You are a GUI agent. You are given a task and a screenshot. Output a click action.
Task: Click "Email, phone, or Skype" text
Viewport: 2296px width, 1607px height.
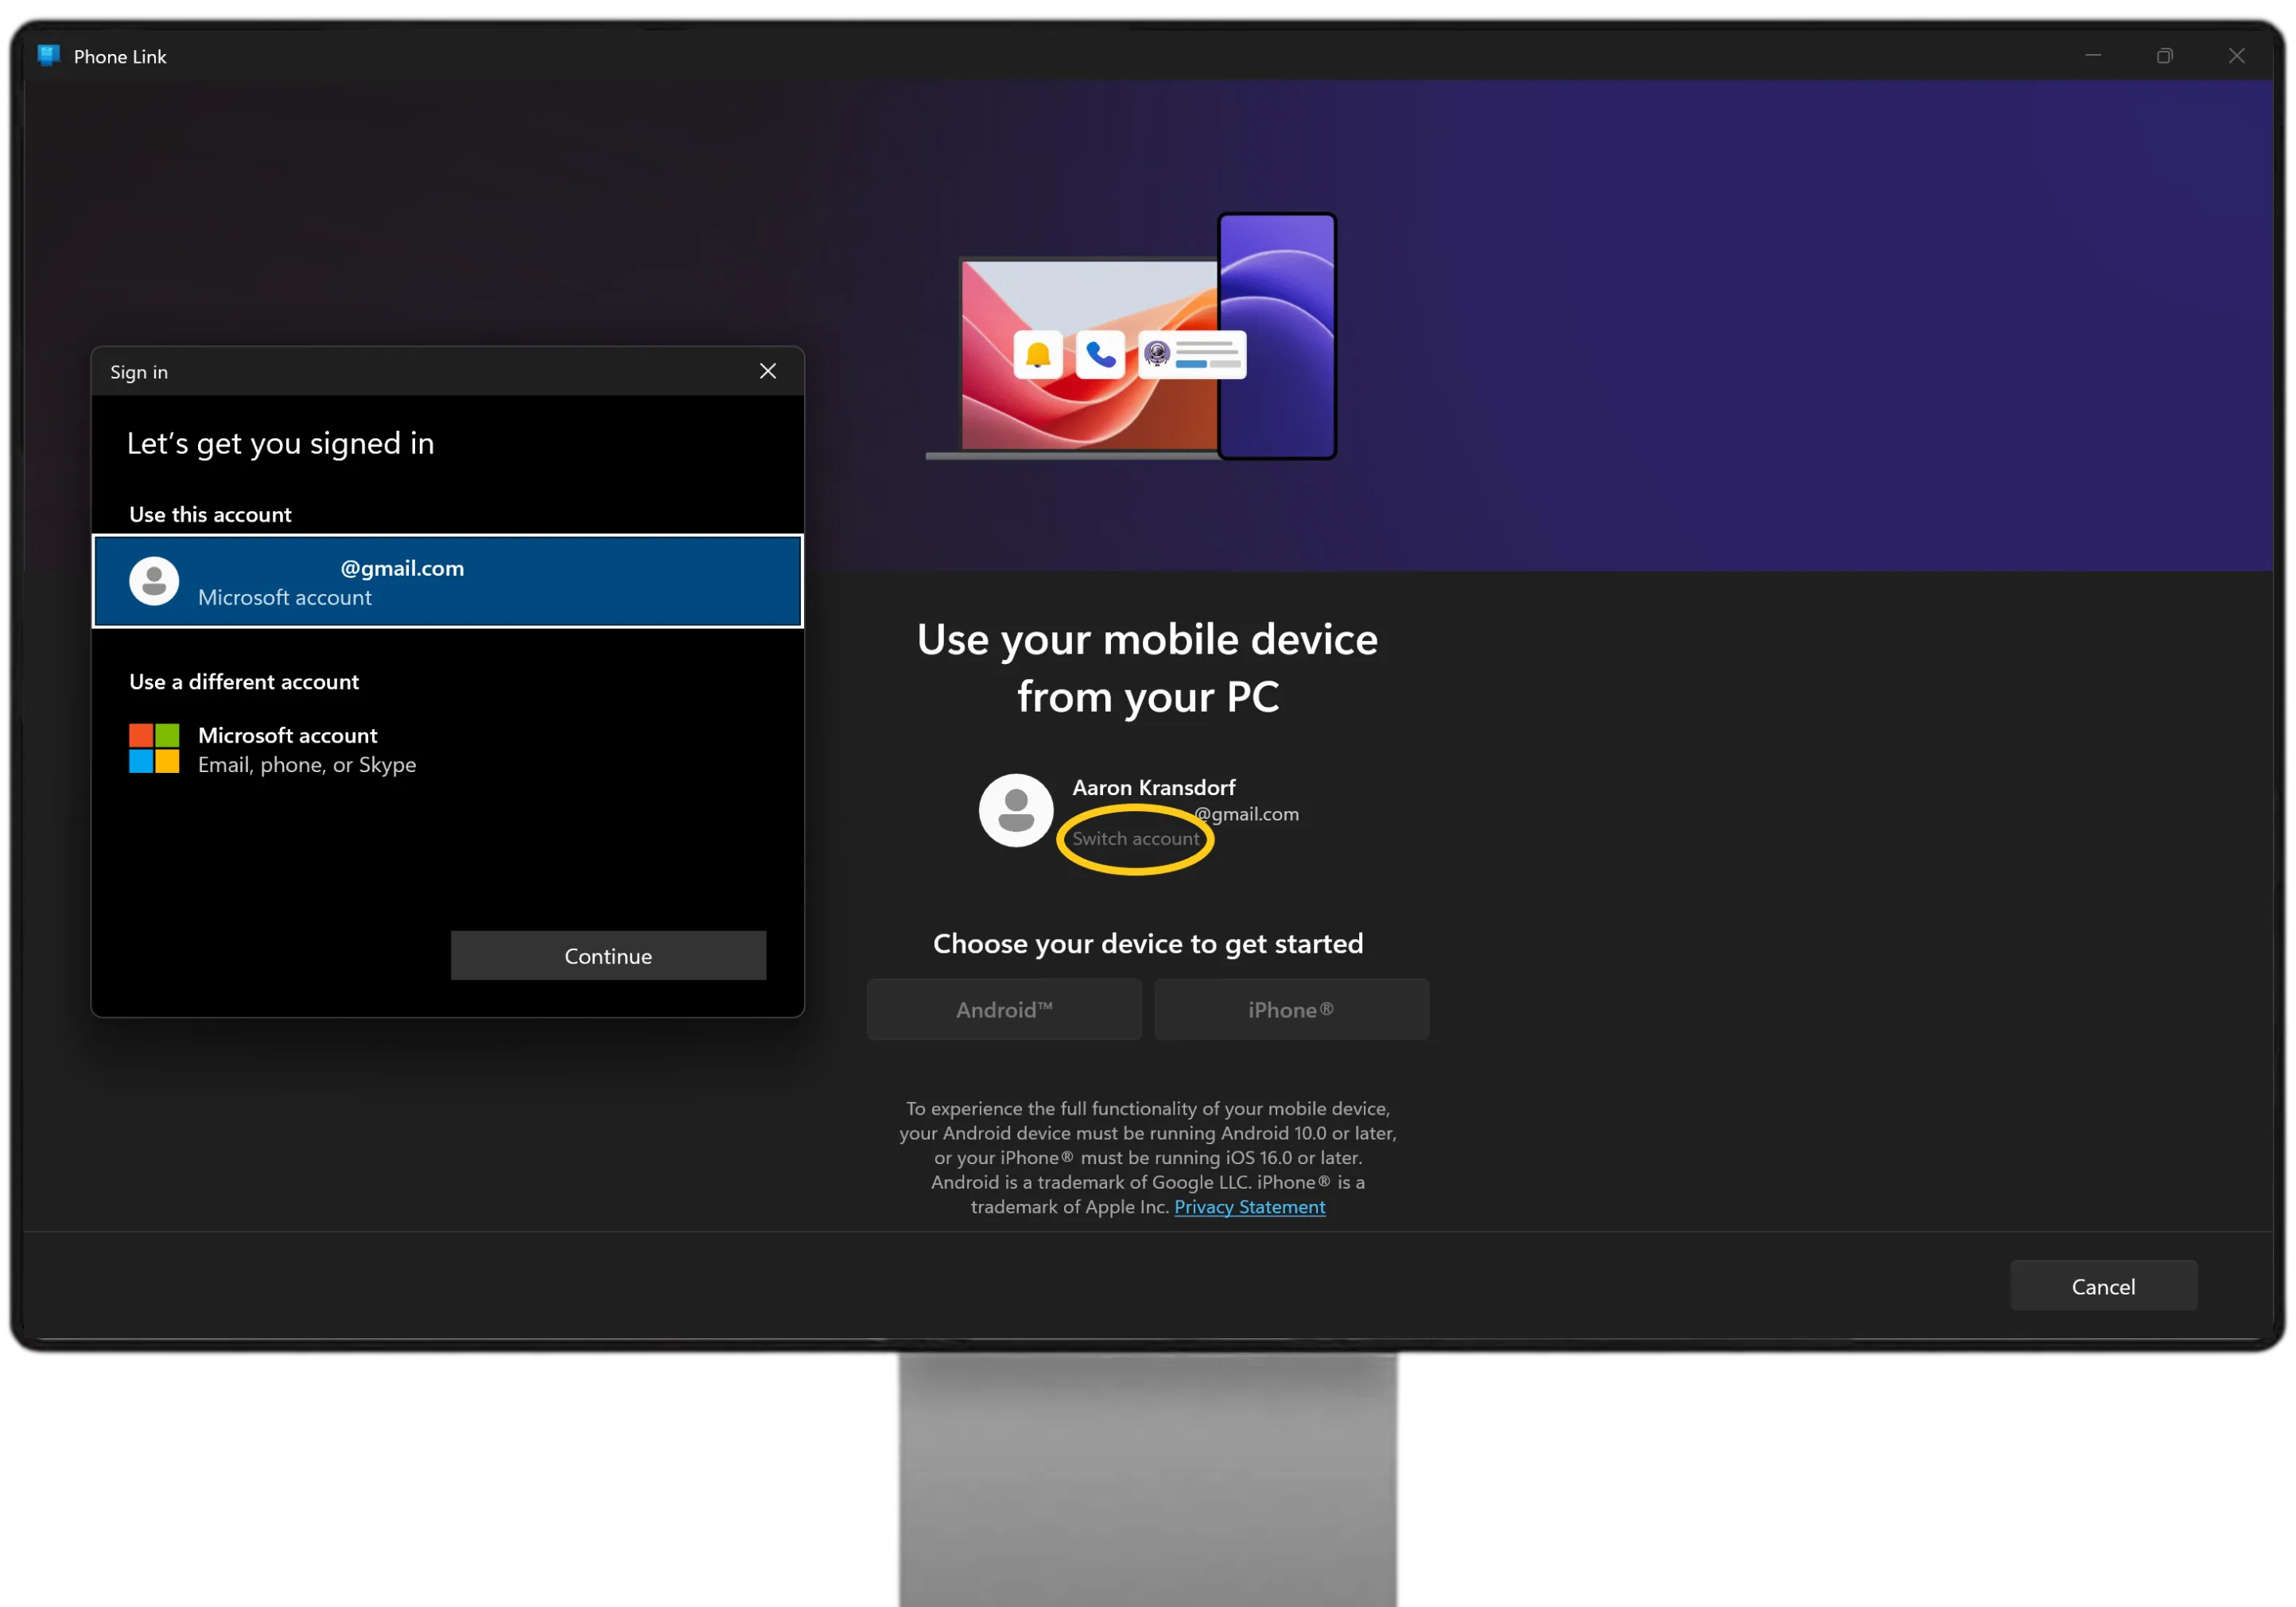click(x=307, y=765)
